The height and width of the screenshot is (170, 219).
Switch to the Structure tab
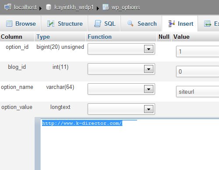pos(64,24)
